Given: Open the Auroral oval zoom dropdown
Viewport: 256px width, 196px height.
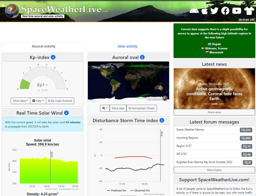Looking at the screenshot, I should (x=105, y=108).
